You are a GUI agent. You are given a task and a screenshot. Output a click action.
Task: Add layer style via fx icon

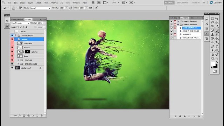coord(20,115)
